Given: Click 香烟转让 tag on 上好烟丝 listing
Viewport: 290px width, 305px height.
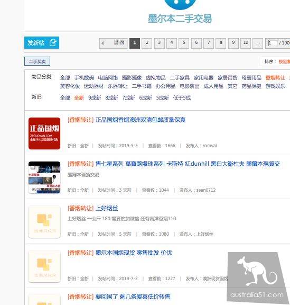Looking at the screenshot, I should coord(80,208).
